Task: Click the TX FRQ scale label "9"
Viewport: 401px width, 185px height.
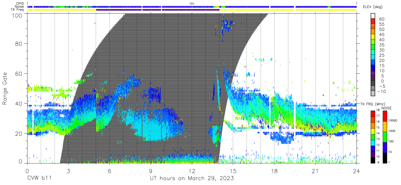Action: pyautogui.click(x=378, y=162)
